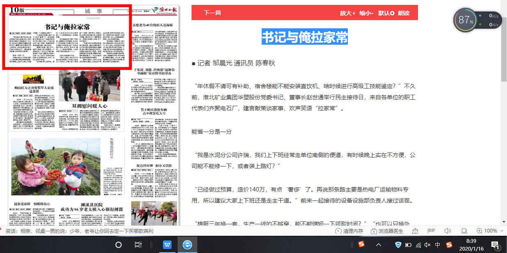Viewport: 507px width, 253px height.
Task: Expand the hidden system tray icons chevron
Action: tap(378, 245)
